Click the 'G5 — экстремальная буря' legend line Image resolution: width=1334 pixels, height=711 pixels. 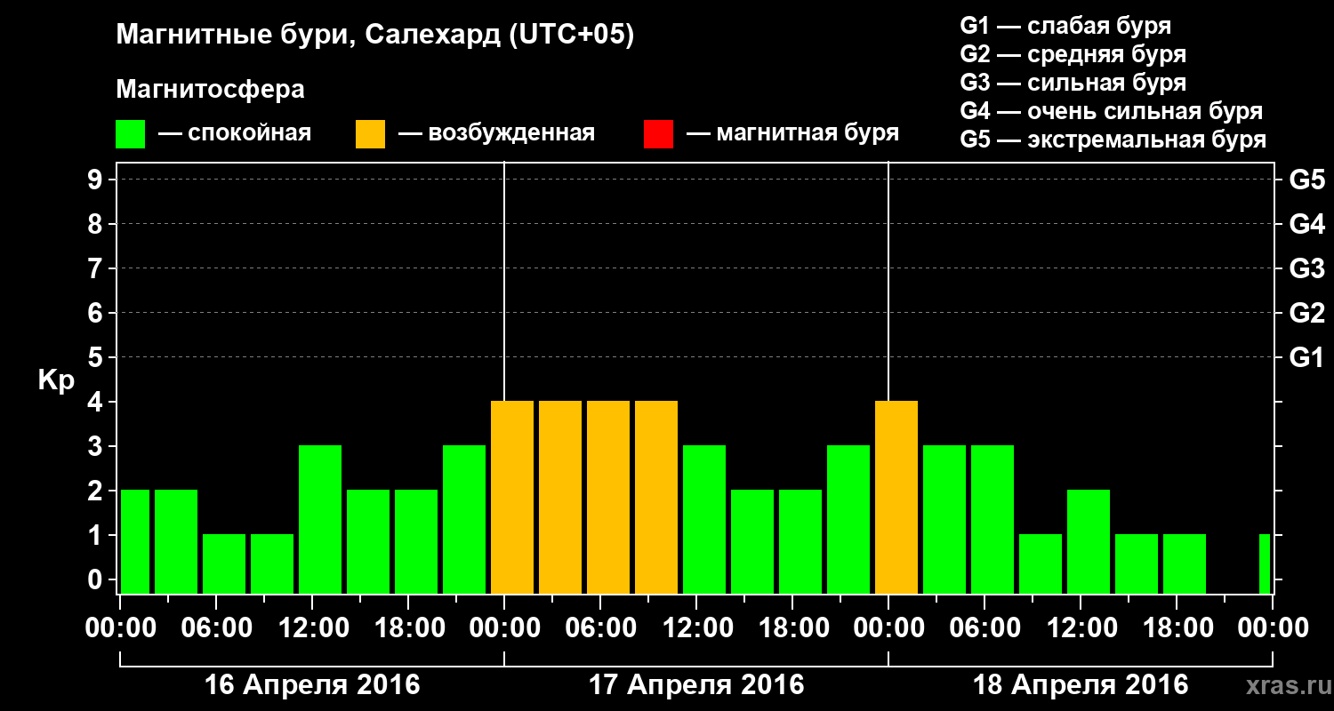click(1113, 140)
